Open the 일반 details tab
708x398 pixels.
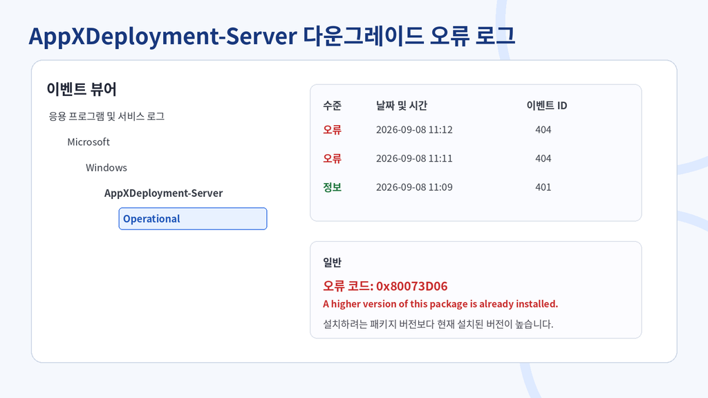(333, 262)
